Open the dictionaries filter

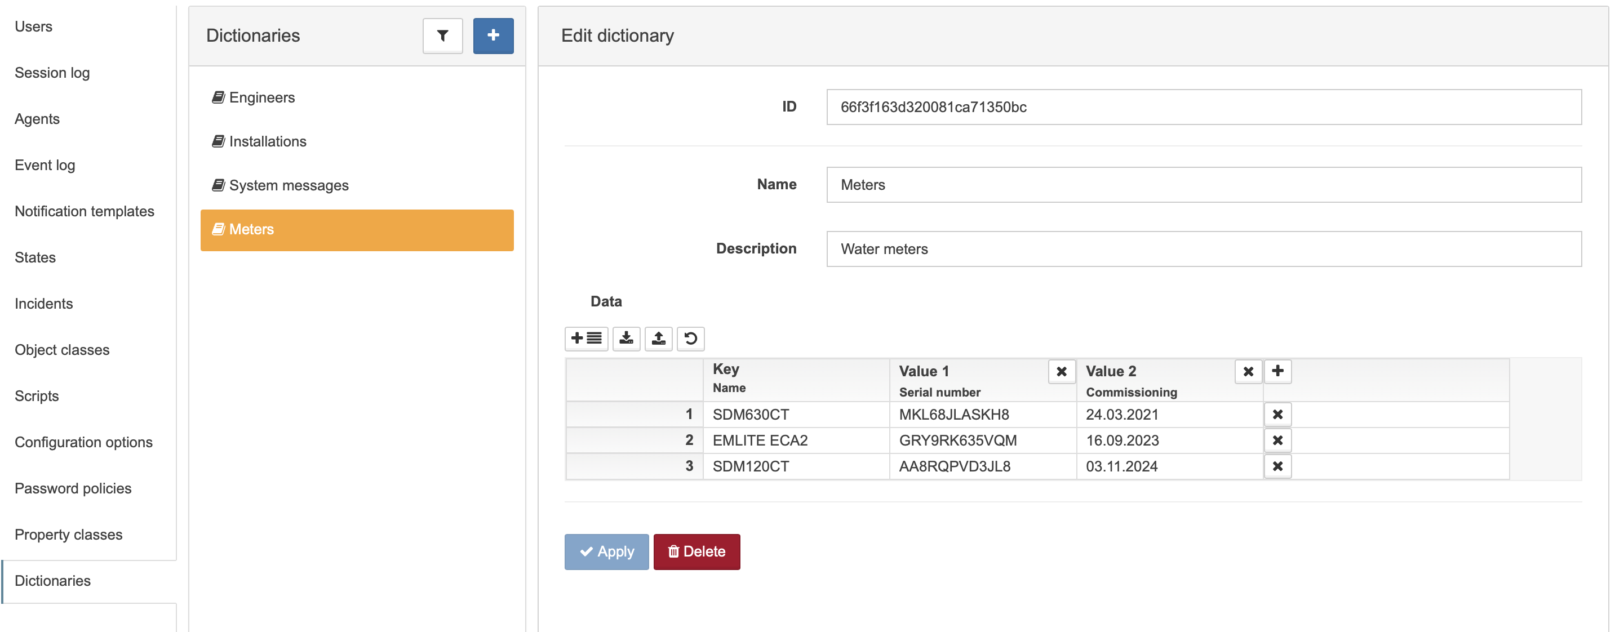coord(442,35)
